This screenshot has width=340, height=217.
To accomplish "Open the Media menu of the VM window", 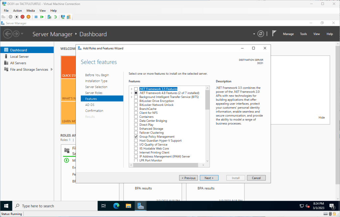I will point(31,11).
